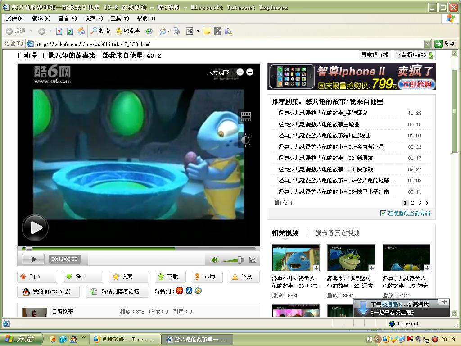Screen dimensions: 461x346
Task: Click 发给QQ\MSN好友 share button
Action: (x=48, y=291)
